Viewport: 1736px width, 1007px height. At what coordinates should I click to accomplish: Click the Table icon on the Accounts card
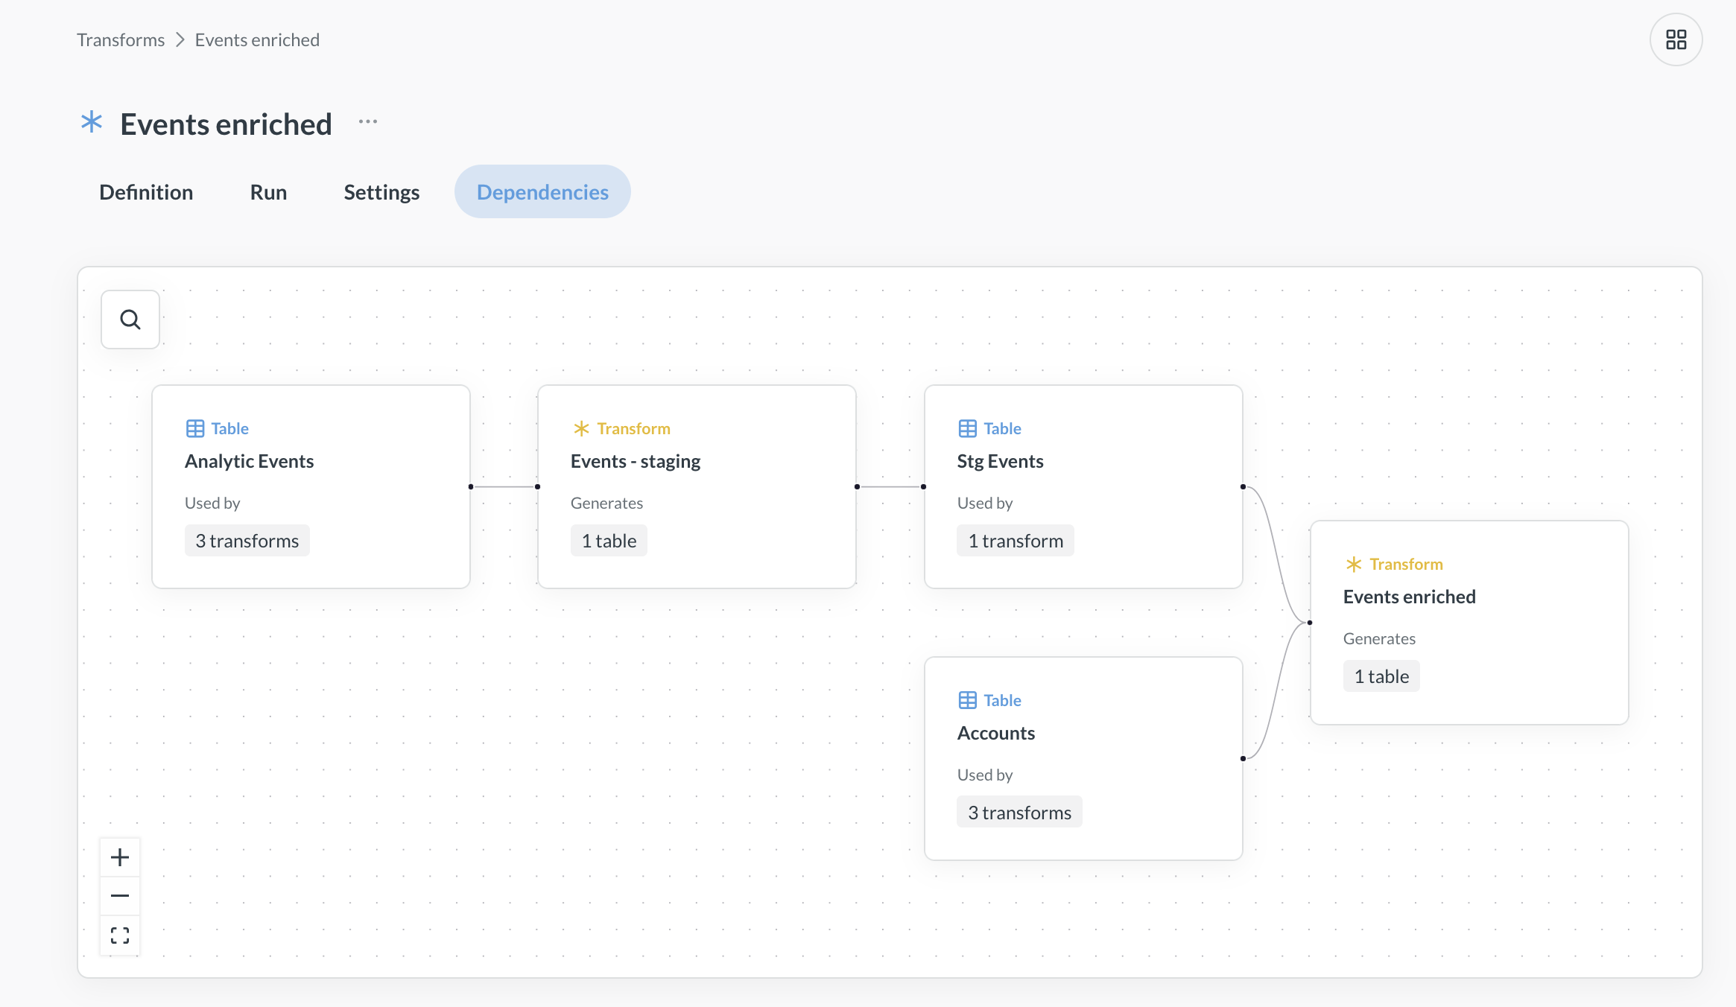point(968,699)
